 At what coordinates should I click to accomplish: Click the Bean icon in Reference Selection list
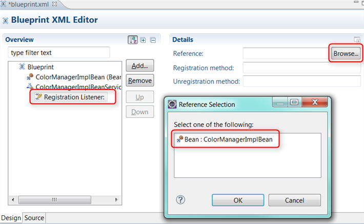(179, 139)
